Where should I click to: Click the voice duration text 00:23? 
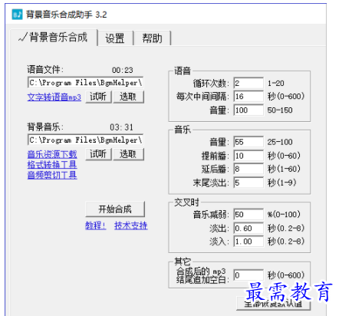pos(123,70)
